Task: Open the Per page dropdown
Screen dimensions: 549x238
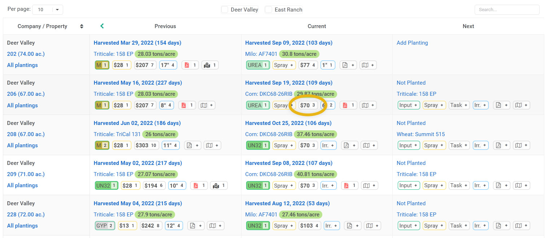Action: (x=48, y=10)
